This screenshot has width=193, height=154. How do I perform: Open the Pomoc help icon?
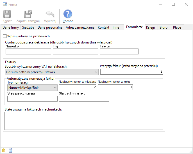tap(68, 14)
